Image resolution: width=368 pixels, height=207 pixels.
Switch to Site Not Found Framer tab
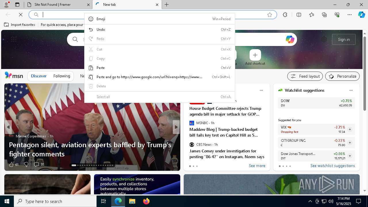(59, 5)
